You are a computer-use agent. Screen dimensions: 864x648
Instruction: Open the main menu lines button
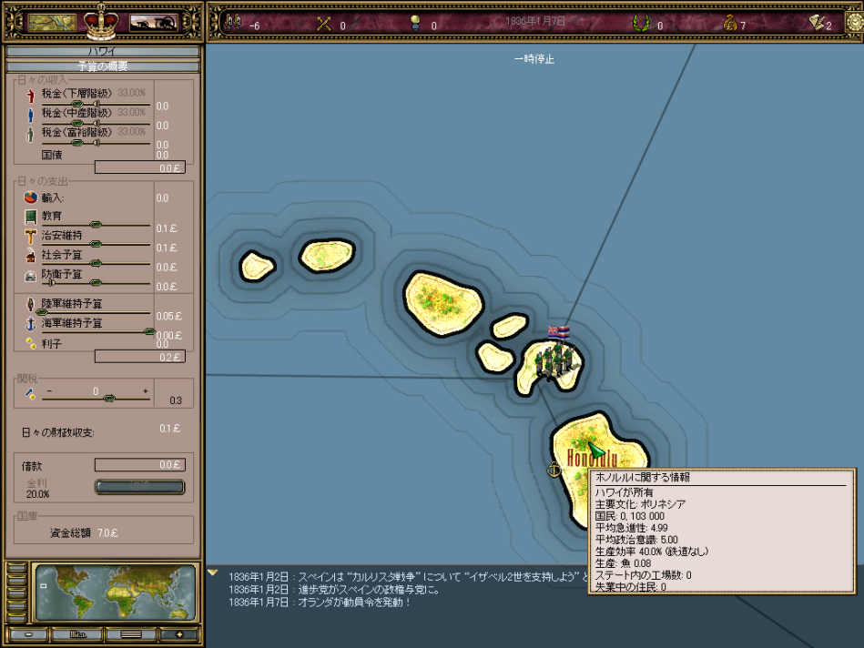131,634
